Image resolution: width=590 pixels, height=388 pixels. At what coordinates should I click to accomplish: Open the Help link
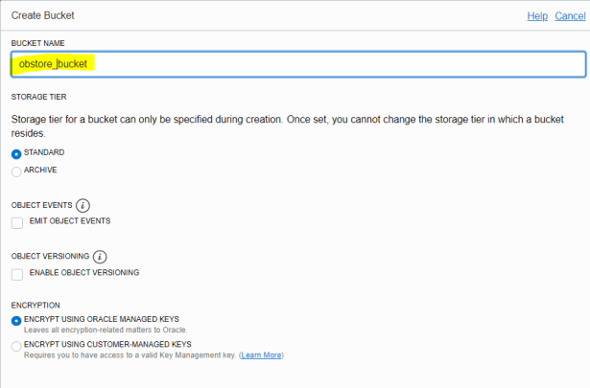(x=537, y=16)
